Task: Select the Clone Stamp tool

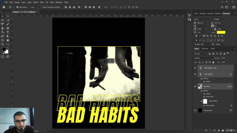Action: [x=3, y=28]
